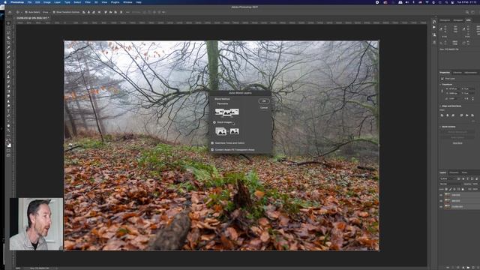This screenshot has height=270, width=480.
Task: Select Panorama blend method radio button
Action: tap(215, 103)
